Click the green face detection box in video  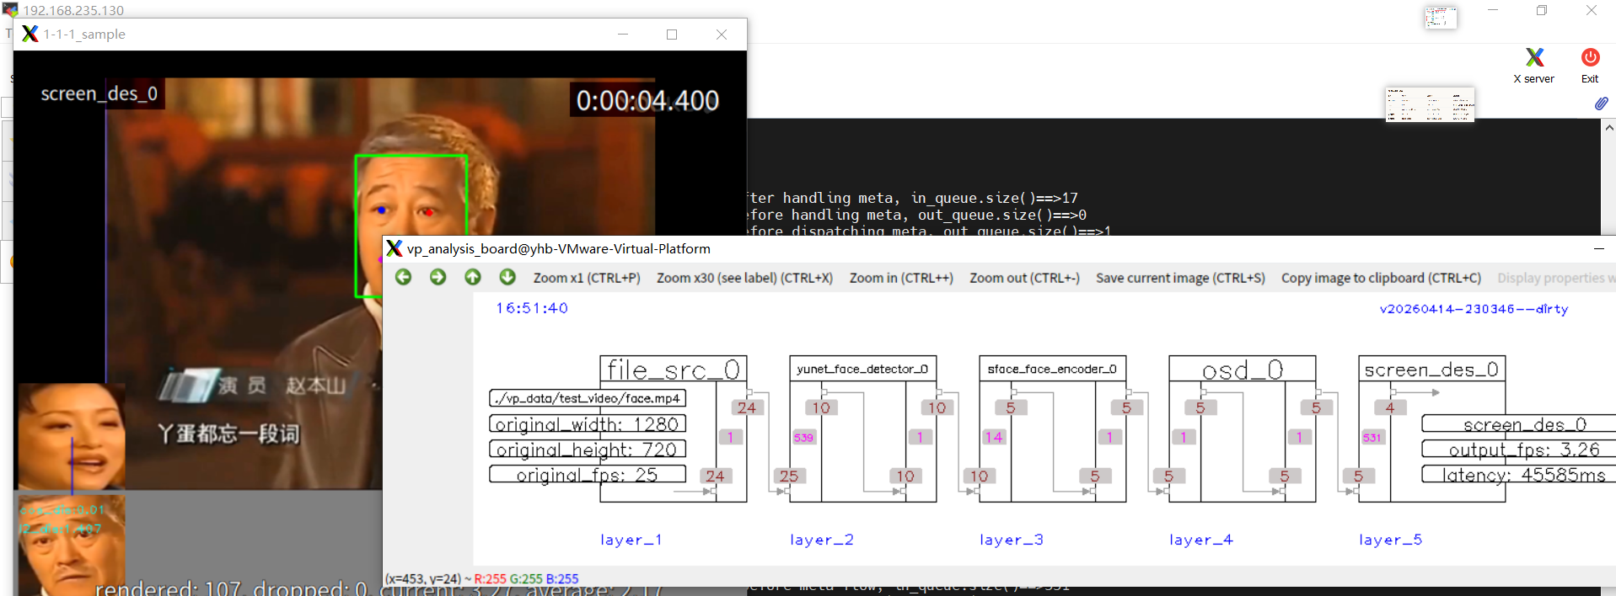click(x=411, y=226)
